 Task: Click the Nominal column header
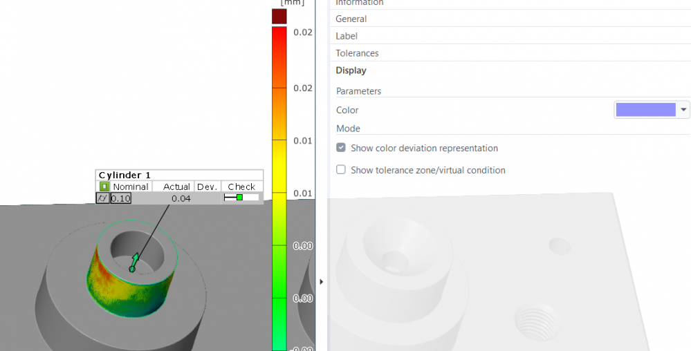tap(131, 187)
